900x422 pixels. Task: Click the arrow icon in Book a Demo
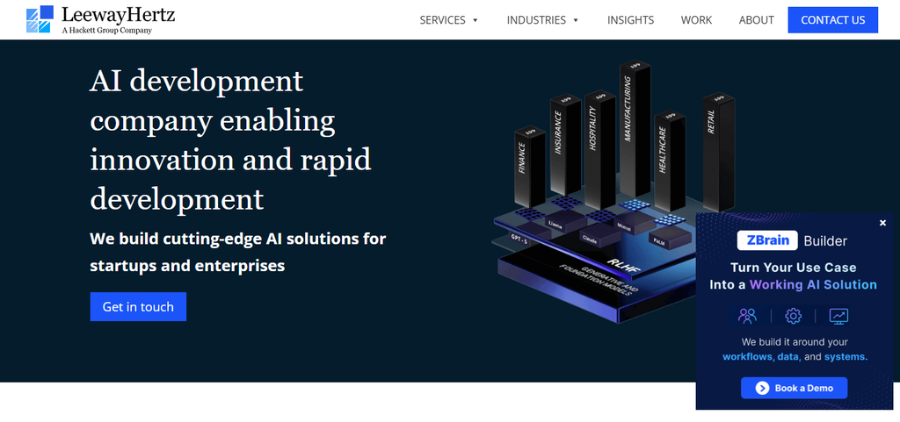pos(762,388)
